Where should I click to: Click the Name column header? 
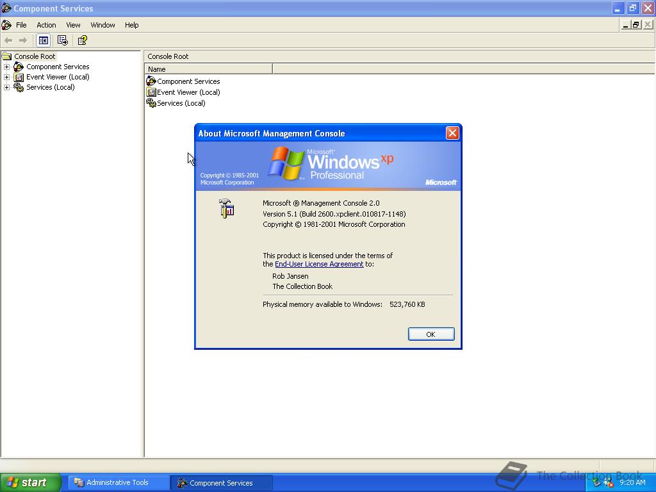pyautogui.click(x=209, y=69)
